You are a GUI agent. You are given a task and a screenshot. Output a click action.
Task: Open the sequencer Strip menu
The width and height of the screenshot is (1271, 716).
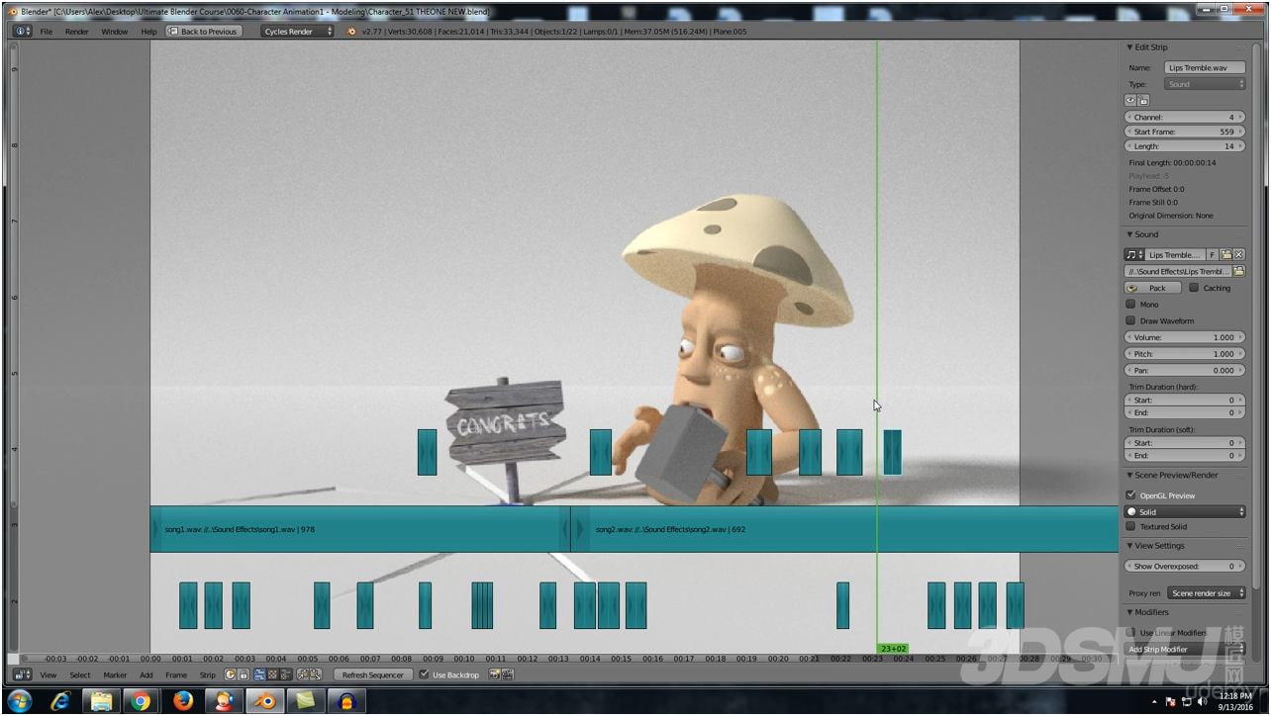coord(207,675)
